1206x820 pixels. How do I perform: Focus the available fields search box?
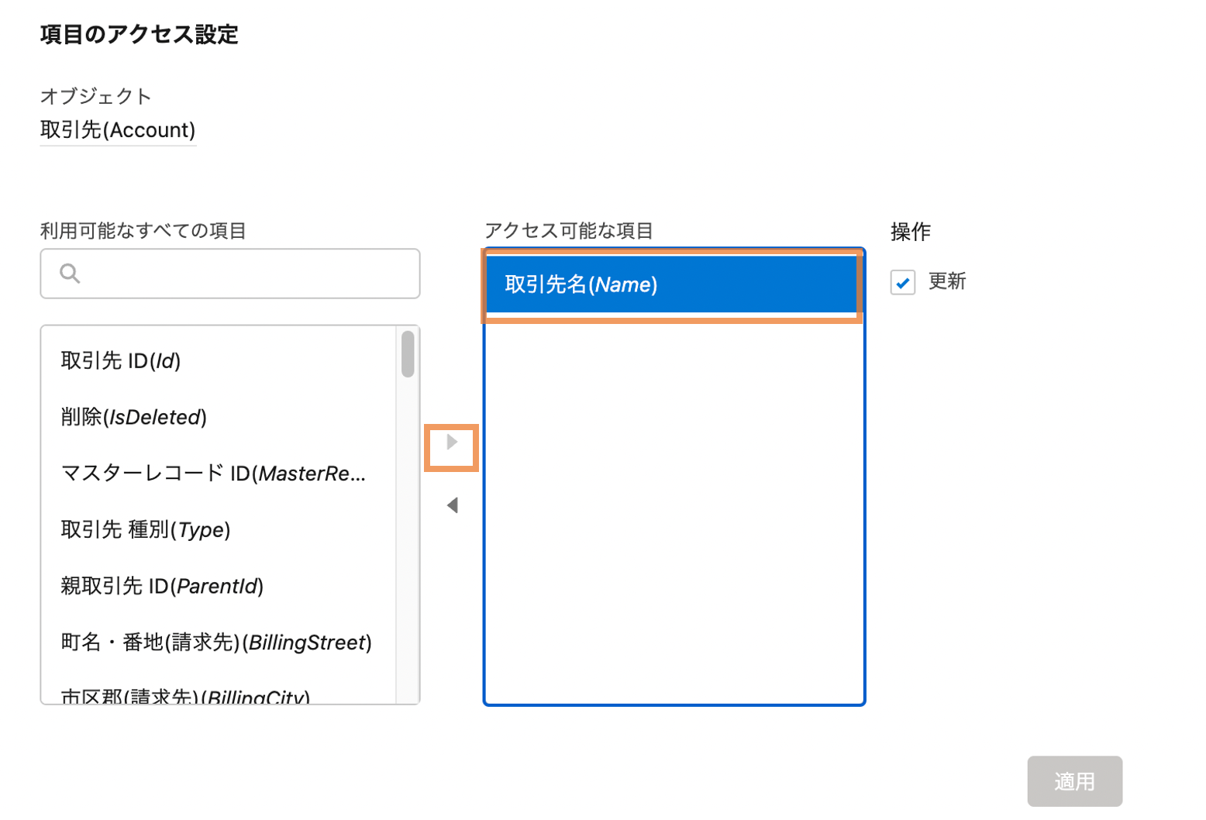coord(230,274)
